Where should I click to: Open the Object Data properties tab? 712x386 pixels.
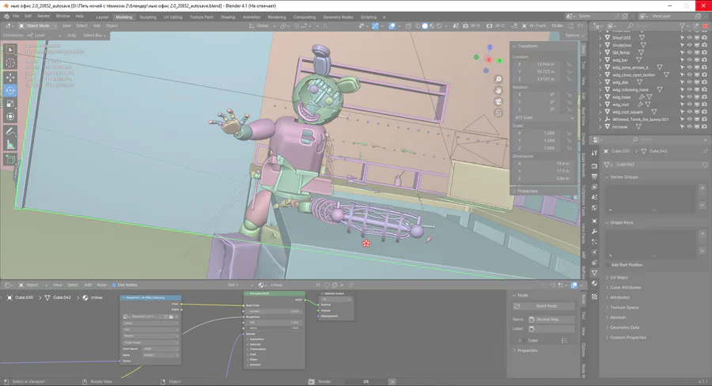pyautogui.click(x=594, y=272)
